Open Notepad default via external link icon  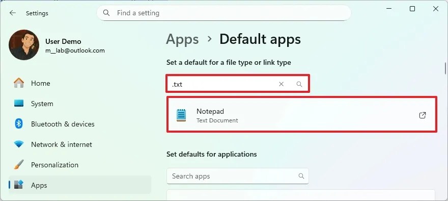[x=422, y=115]
